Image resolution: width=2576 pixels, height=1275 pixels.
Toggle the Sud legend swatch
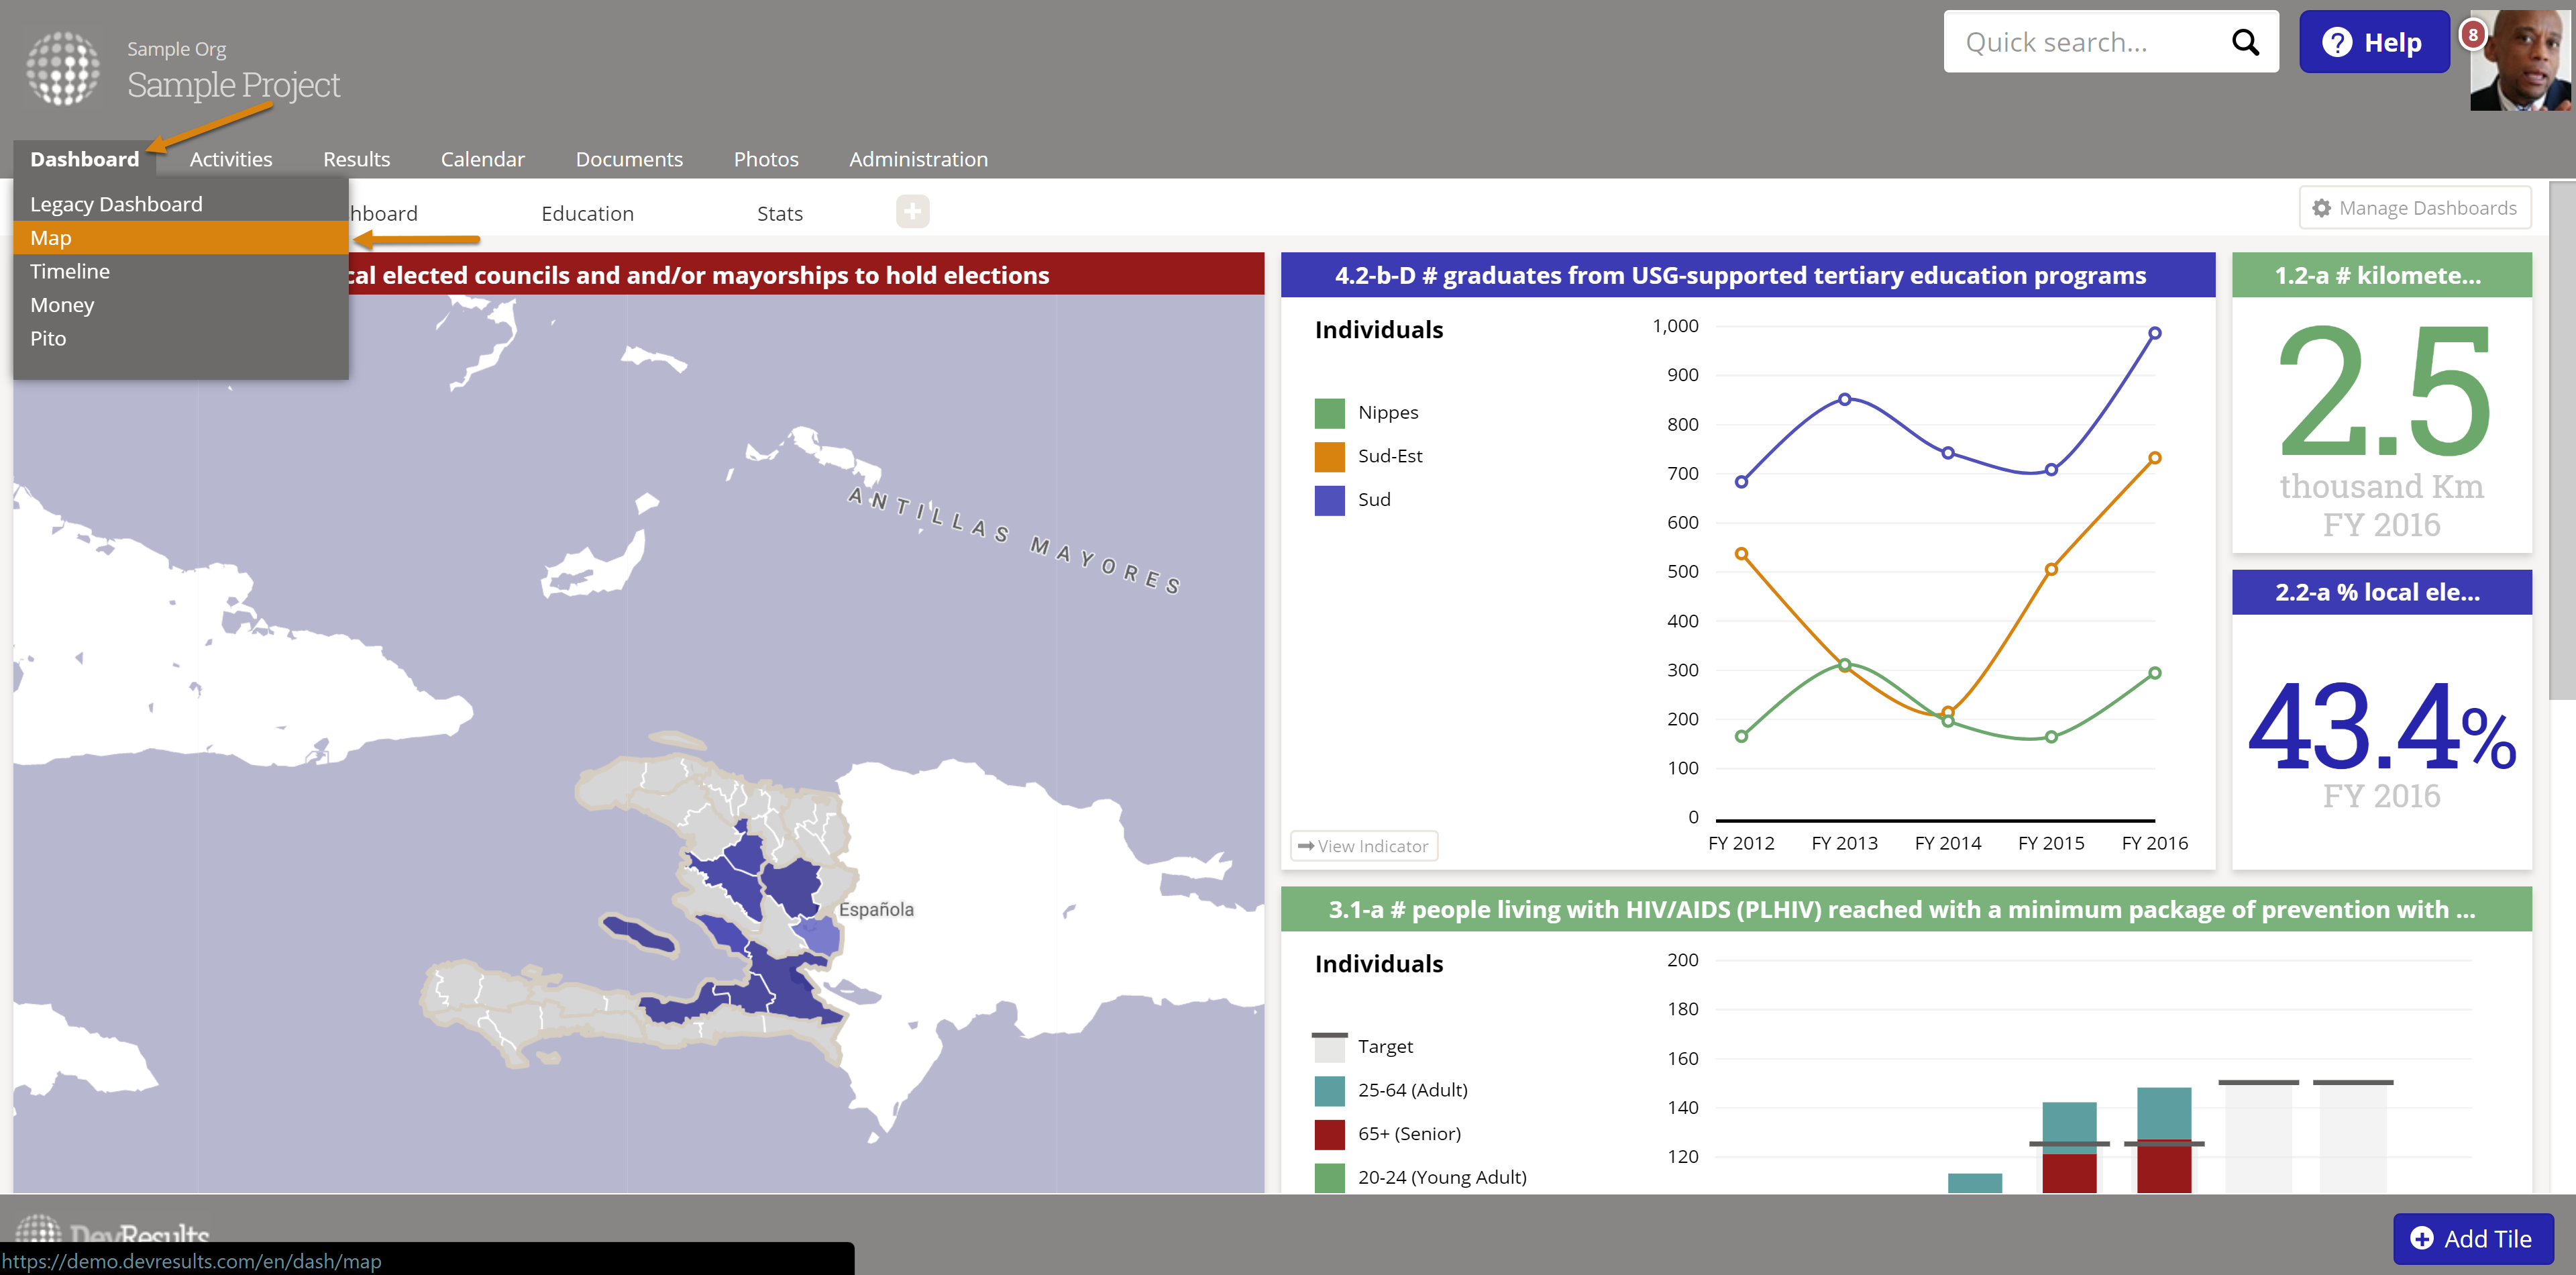click(x=1329, y=500)
